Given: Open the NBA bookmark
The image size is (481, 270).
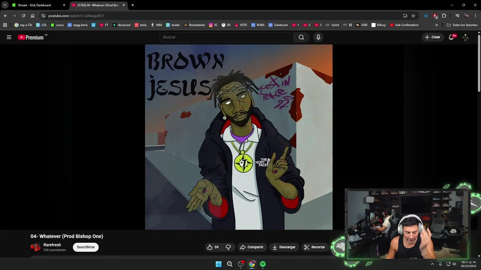Looking at the screenshot, I should [156, 25].
